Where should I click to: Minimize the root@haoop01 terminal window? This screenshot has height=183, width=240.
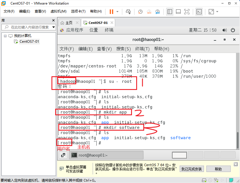(215, 40)
